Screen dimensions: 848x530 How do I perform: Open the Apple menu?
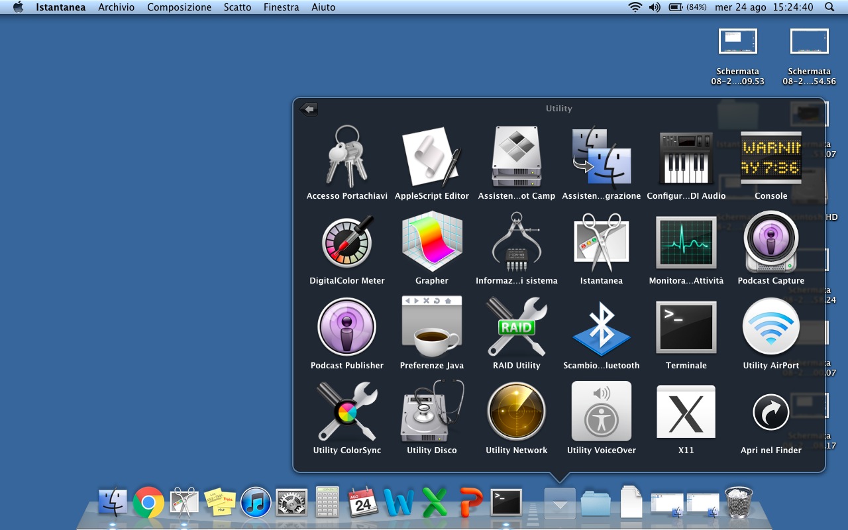pos(18,7)
